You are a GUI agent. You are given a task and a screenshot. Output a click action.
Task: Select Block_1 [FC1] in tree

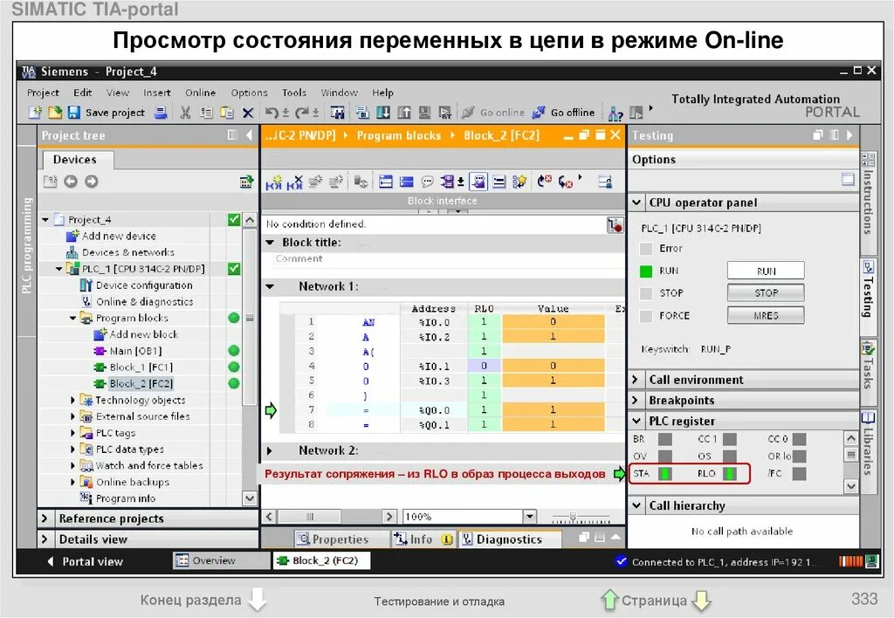coord(134,367)
